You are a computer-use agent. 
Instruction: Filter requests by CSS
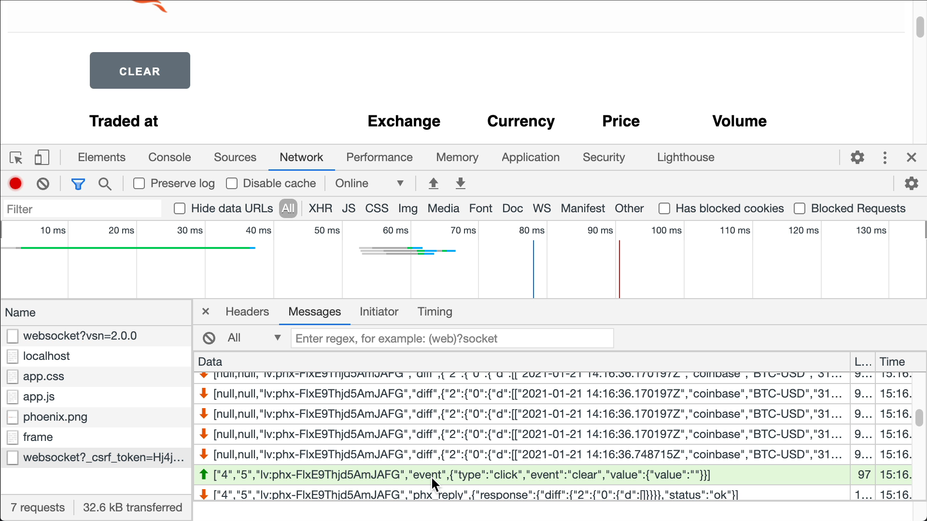pos(377,208)
